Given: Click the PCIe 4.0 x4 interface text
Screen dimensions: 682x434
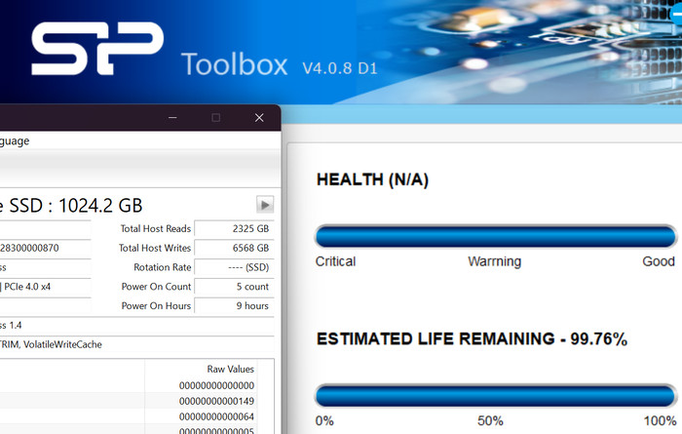Looking at the screenshot, I should click(x=27, y=287).
